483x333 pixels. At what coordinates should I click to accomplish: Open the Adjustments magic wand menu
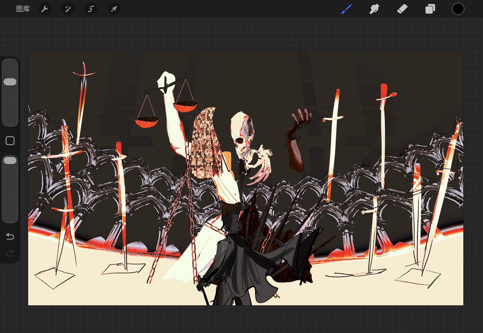(68, 9)
